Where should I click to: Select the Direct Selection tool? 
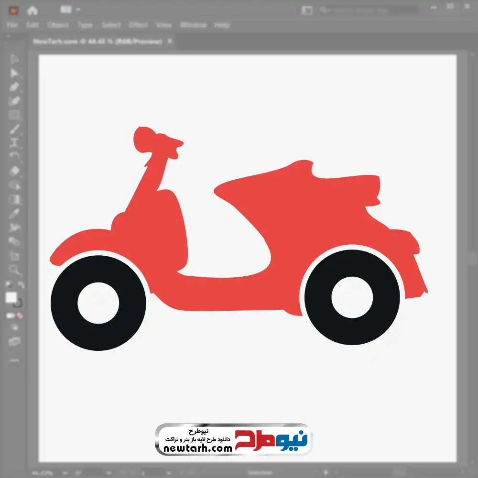point(14,73)
